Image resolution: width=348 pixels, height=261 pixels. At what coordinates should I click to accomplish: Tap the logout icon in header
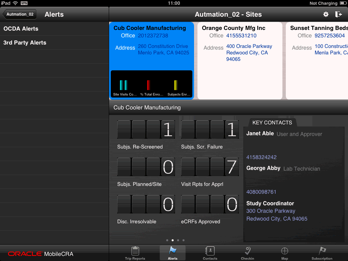pos(338,14)
